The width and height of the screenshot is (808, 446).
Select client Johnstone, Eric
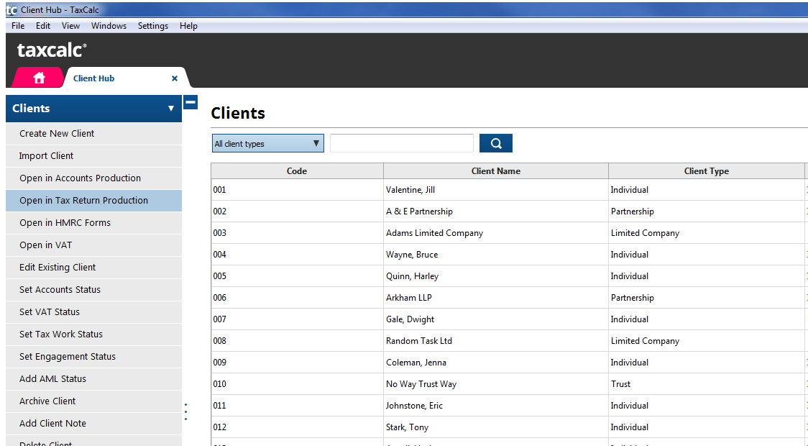(414, 406)
